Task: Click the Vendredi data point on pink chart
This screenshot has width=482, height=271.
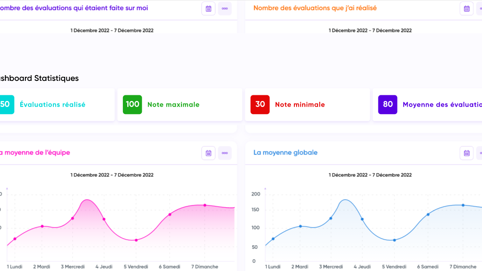Action: 136,240
